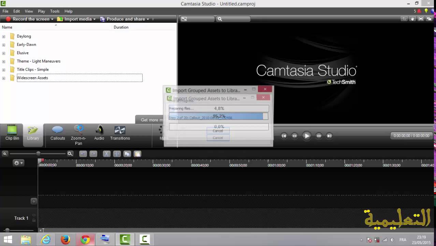Click the Play button in preview
The width and height of the screenshot is (436, 246).
pos(307,136)
